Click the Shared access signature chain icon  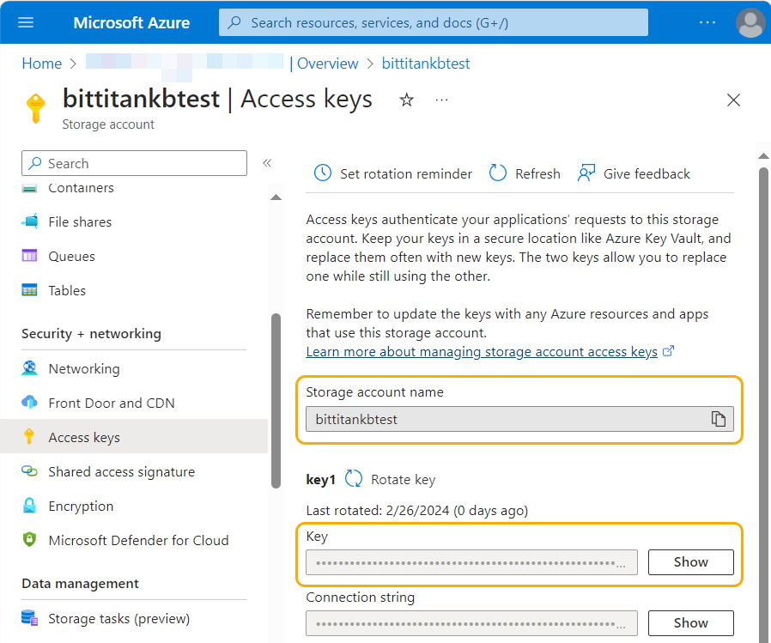click(x=29, y=471)
